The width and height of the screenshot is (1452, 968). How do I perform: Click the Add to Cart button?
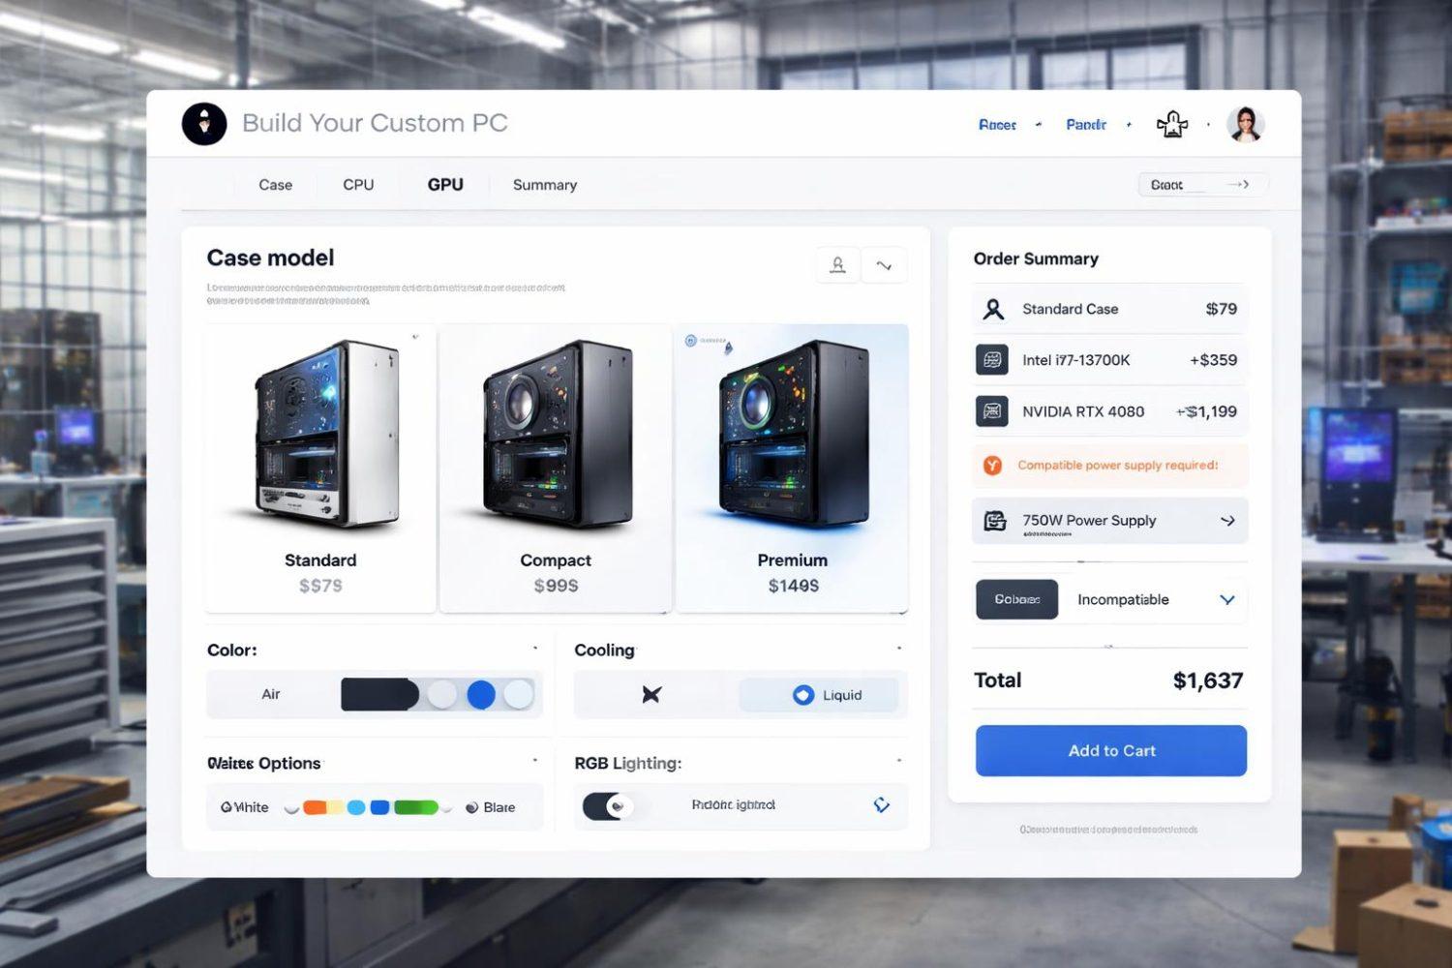pos(1111,751)
